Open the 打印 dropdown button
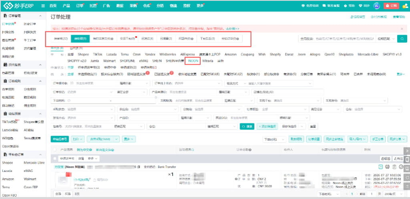The image size is (410, 199). pyautogui.click(x=78, y=139)
